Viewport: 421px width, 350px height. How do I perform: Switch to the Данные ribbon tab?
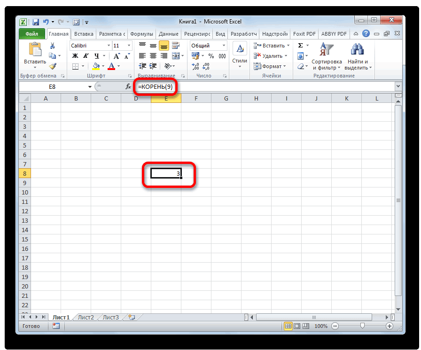[168, 34]
